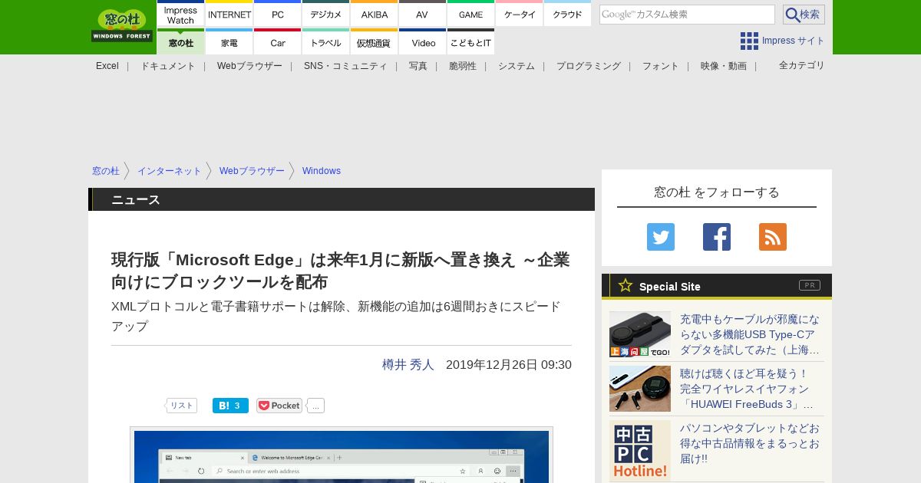Open PC Watch tab
The width and height of the screenshot is (921, 483).
pyautogui.click(x=278, y=15)
